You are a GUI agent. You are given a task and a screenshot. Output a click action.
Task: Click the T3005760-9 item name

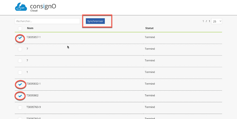[x=33, y=107]
